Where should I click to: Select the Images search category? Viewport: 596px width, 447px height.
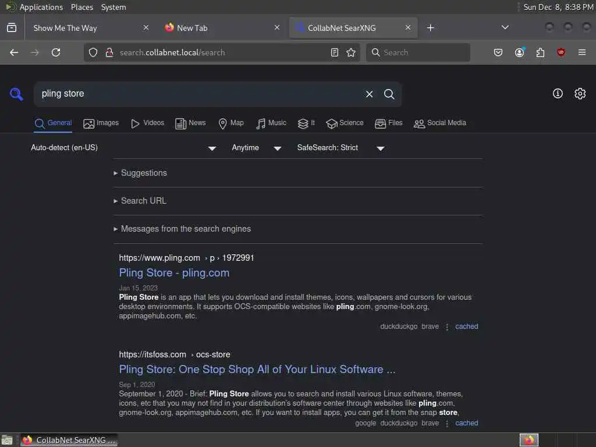[x=101, y=123]
